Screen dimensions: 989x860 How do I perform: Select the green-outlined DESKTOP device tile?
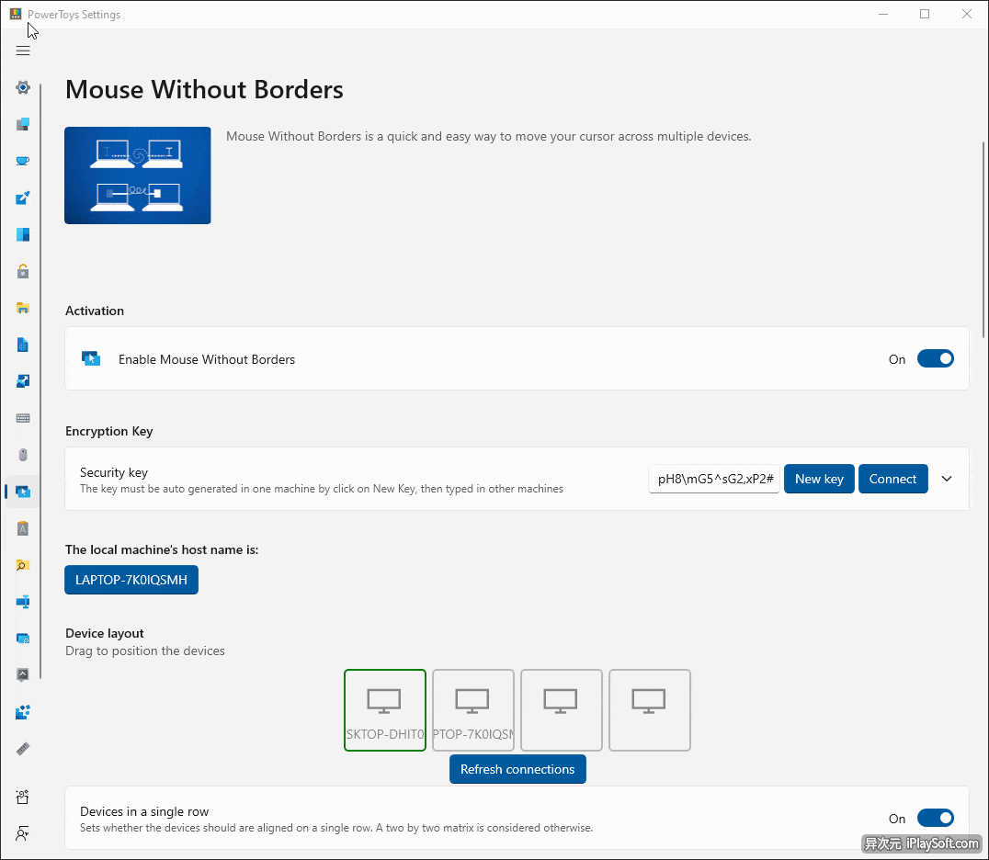click(x=385, y=710)
